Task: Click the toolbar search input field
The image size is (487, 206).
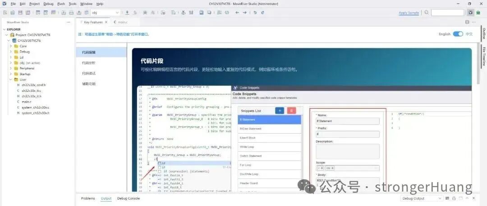Action: [447, 13]
